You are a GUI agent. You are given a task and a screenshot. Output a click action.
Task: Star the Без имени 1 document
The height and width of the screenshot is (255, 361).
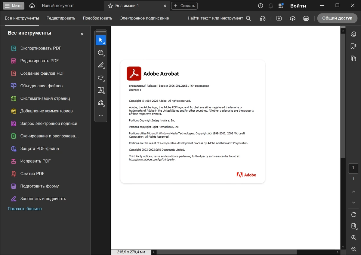110,6
